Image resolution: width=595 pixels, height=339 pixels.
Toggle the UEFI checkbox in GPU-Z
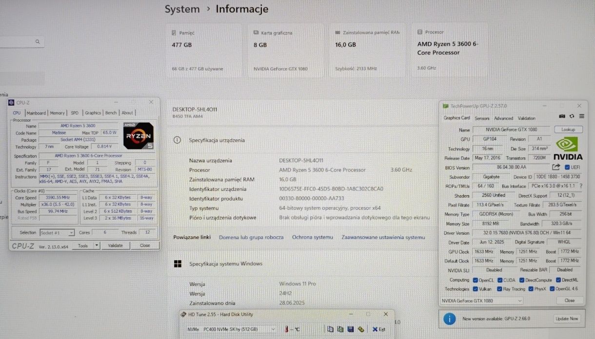tap(567, 168)
